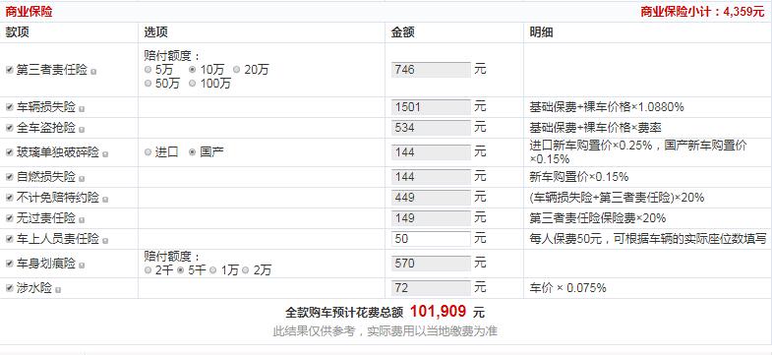772x355 pixels.
Task: Click the 车上人员责任险 amount field showing 50
Action: (432, 239)
